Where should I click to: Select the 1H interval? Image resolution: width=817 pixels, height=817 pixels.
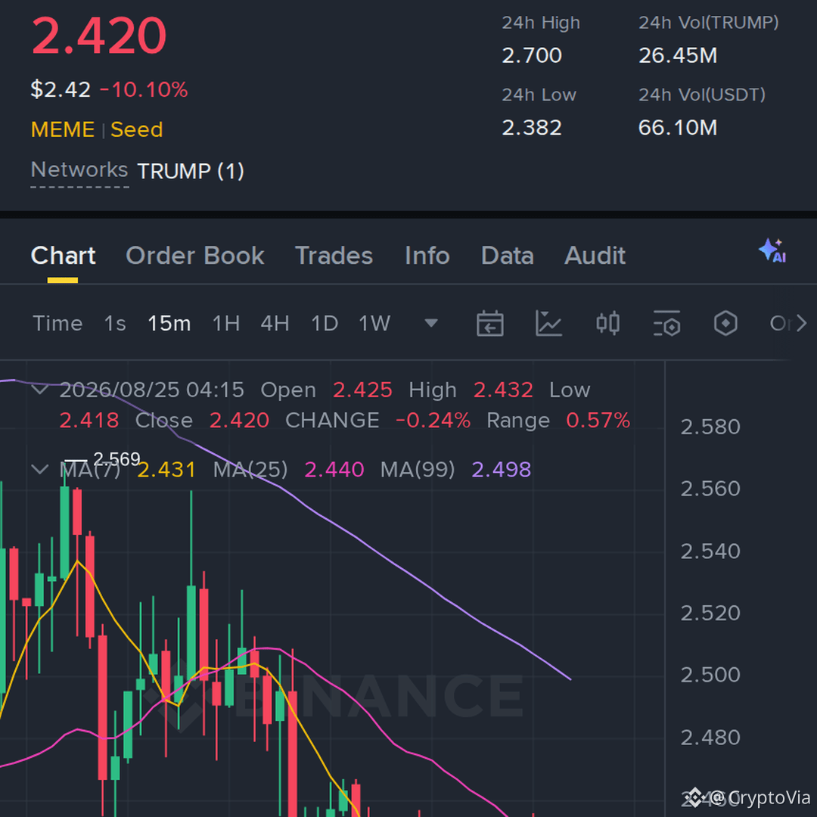point(226,324)
